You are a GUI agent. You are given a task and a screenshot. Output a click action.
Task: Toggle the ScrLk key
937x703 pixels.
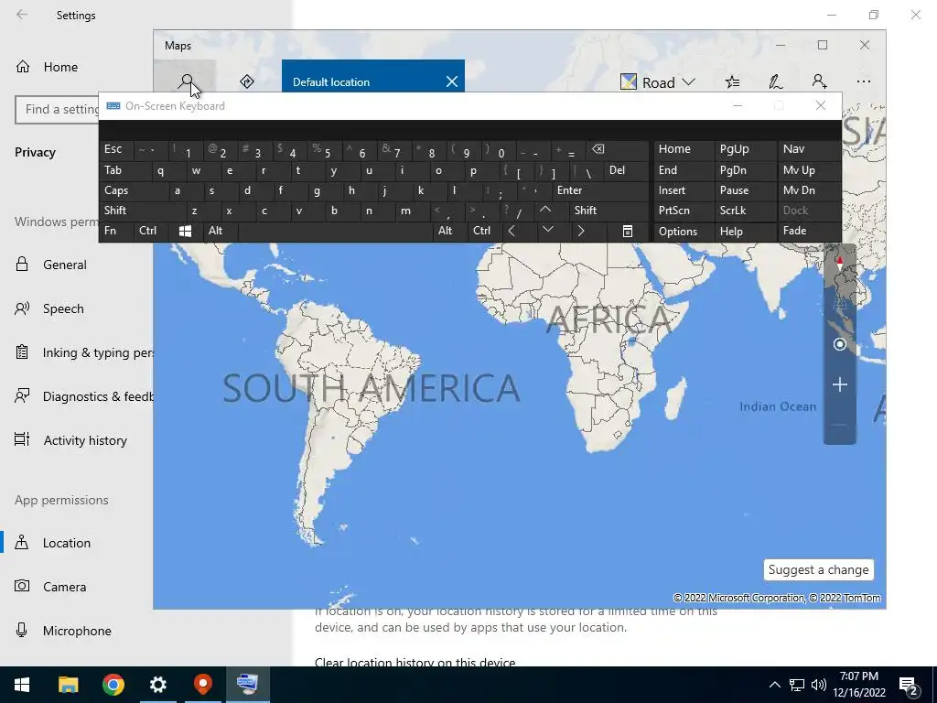(745, 211)
